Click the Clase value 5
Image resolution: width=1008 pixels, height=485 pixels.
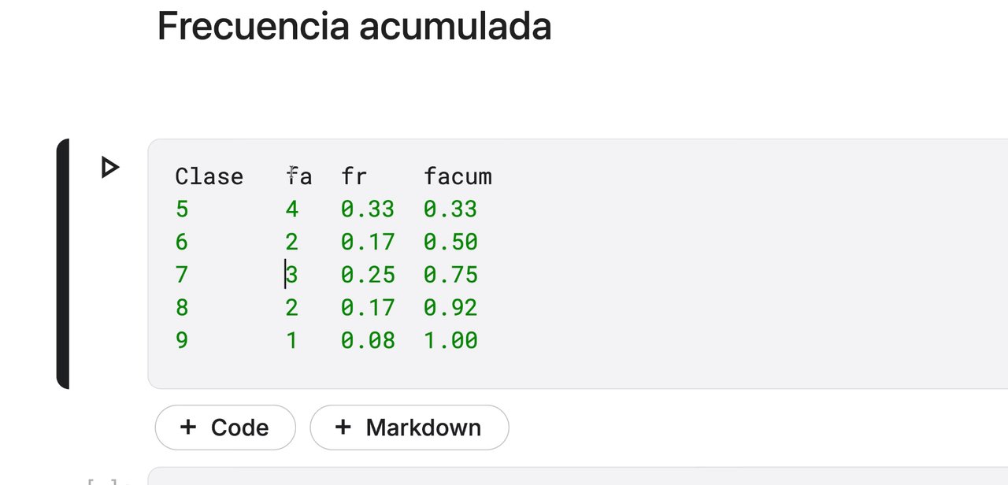182,209
